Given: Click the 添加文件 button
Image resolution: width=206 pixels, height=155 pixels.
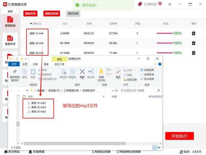Looking at the screenshot, I should 30,14.
